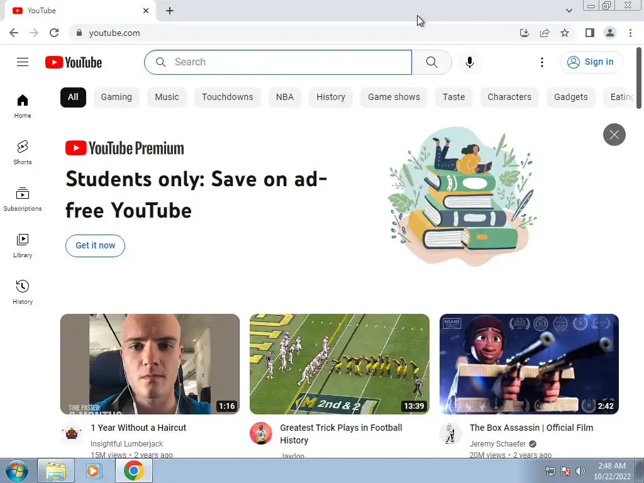
Task: Open the Windows Start menu
Action: [x=16, y=470]
